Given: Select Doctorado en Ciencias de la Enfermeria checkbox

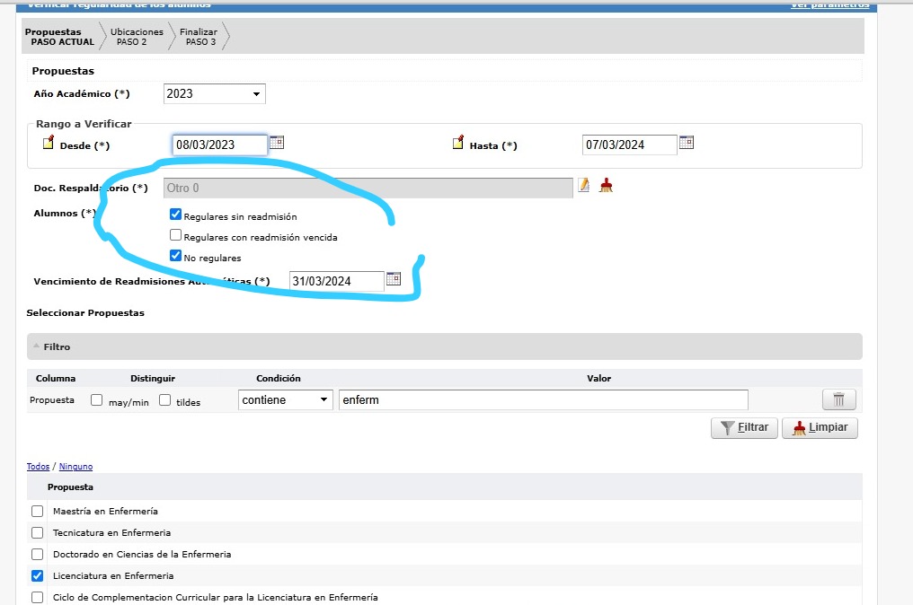Looking at the screenshot, I should point(37,555).
